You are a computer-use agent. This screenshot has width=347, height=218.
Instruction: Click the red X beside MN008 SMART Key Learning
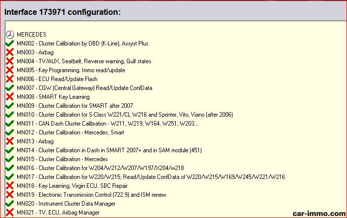click(9, 97)
